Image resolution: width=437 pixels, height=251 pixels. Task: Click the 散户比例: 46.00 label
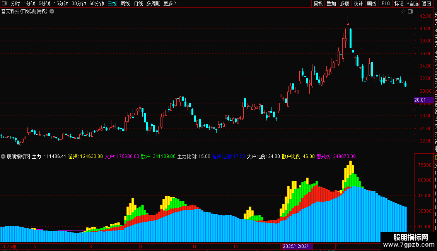[x=298, y=156]
